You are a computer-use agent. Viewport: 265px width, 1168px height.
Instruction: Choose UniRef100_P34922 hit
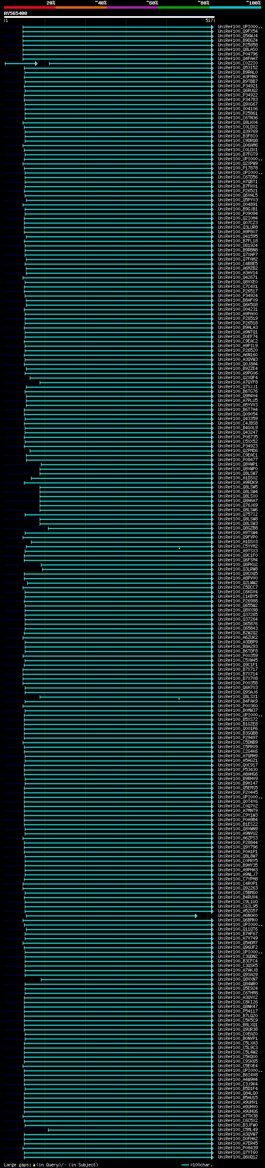237,95
